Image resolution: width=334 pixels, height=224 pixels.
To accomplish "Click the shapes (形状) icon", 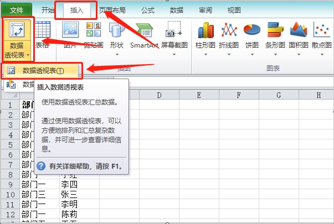I will [x=117, y=30].
